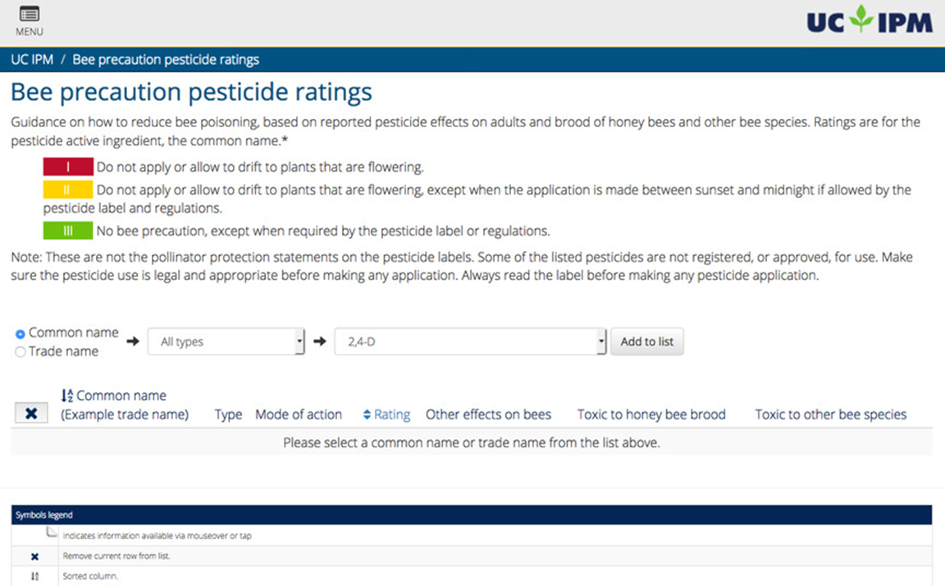Click the UC IPM breadcrumb link
Viewport: 945px width, 586px height.
click(x=32, y=60)
